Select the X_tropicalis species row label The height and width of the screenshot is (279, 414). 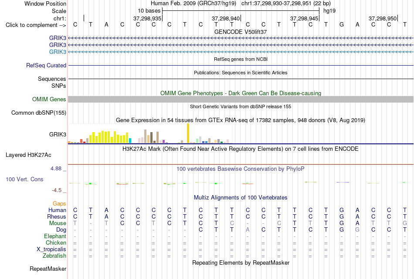pyautogui.click(x=51, y=249)
